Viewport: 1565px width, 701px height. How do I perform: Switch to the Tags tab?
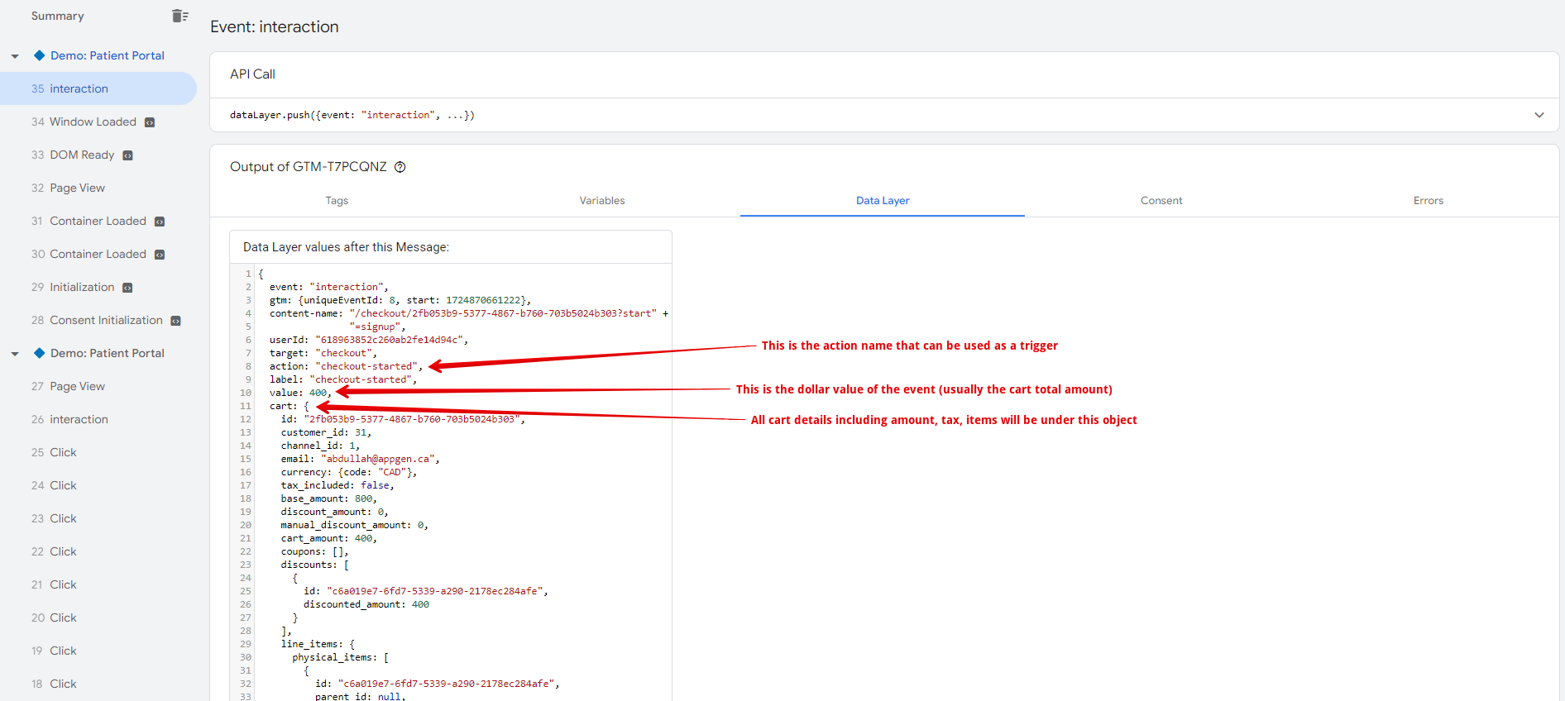coord(337,201)
